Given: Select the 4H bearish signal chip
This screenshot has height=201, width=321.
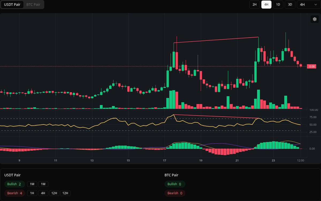Looking at the screenshot, I should [x=43, y=193].
